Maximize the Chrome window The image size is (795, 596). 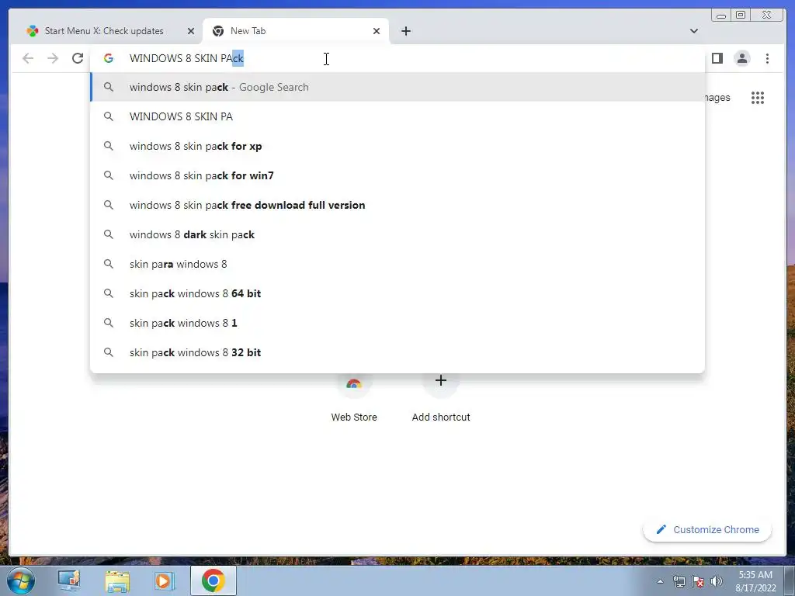(740, 16)
